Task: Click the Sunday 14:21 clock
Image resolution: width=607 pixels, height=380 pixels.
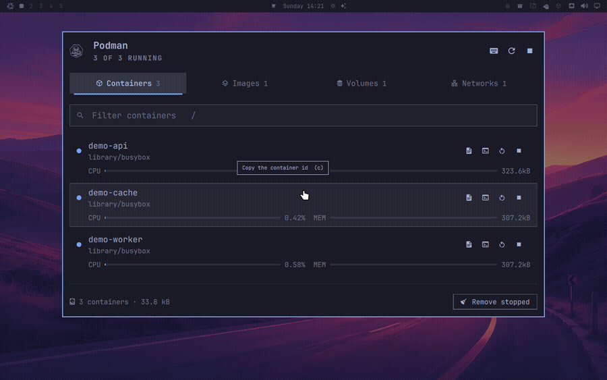Action: coord(303,6)
